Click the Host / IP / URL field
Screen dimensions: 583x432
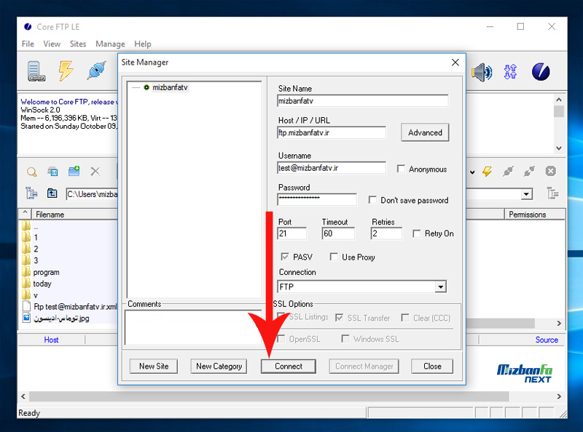(332, 132)
